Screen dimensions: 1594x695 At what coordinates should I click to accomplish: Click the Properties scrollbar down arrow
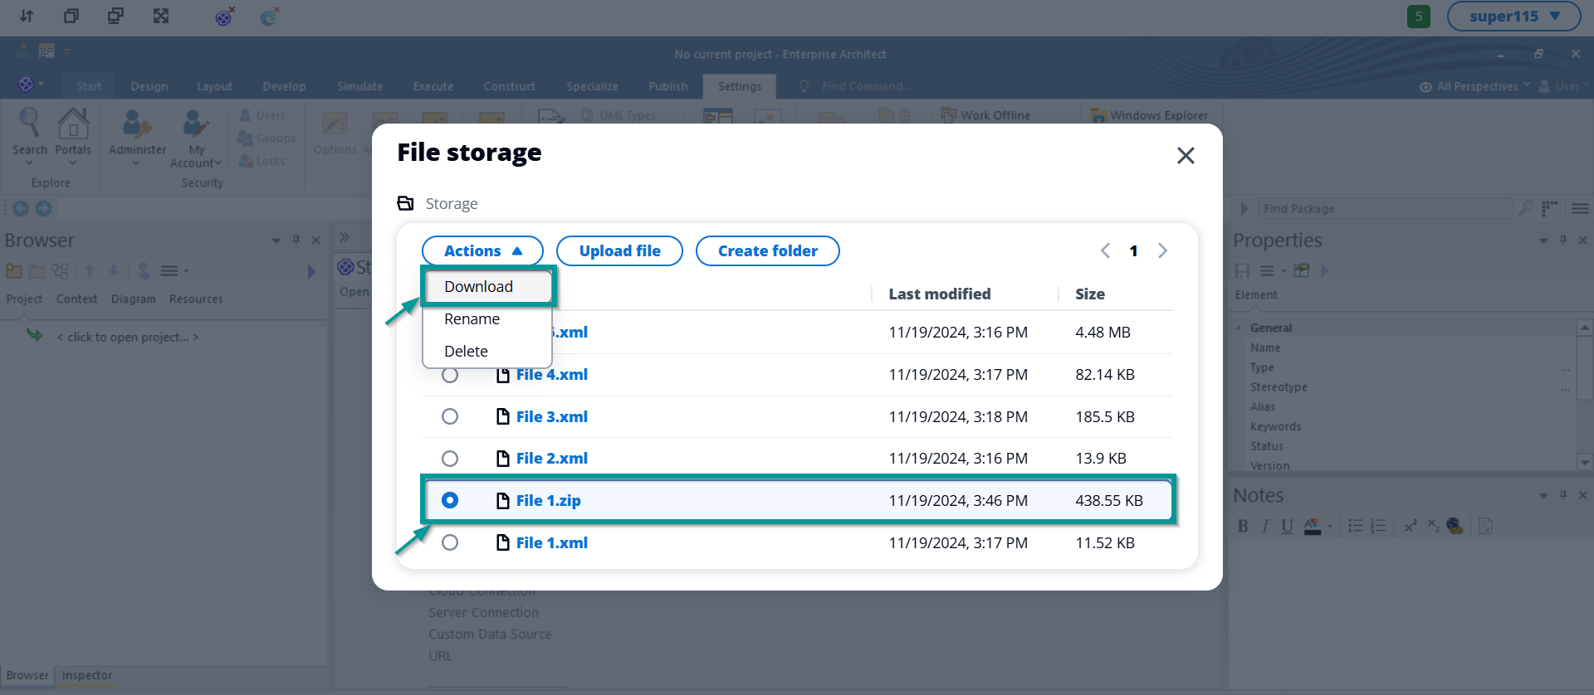point(1585,463)
